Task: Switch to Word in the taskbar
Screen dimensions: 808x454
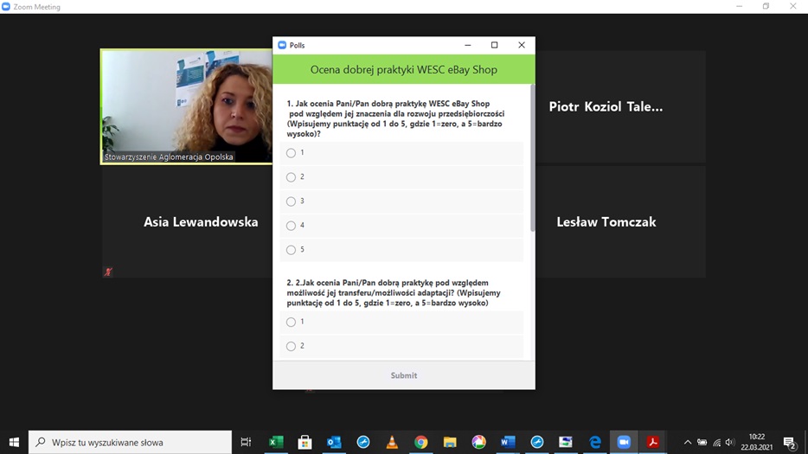Action: (508, 442)
